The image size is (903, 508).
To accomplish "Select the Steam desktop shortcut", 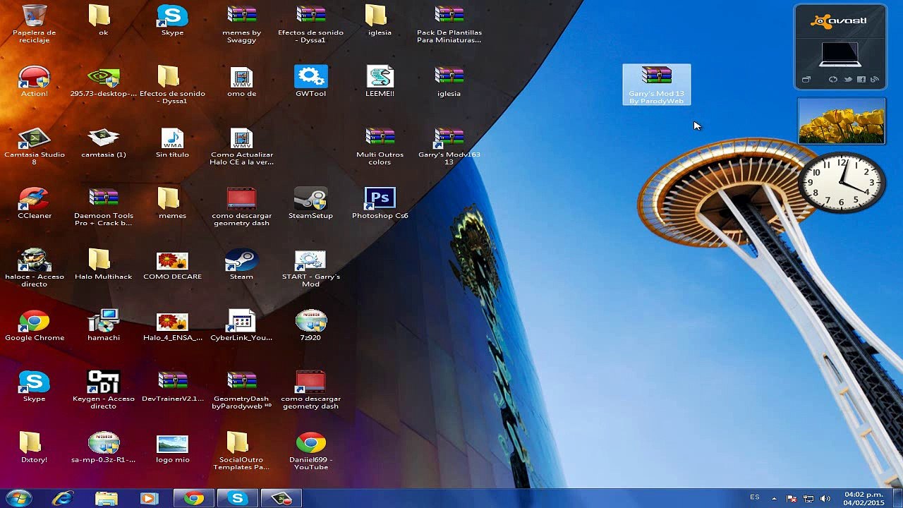I will pos(241,265).
